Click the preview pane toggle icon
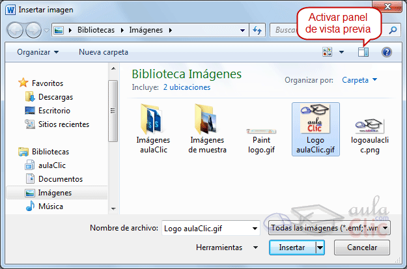 (363, 52)
